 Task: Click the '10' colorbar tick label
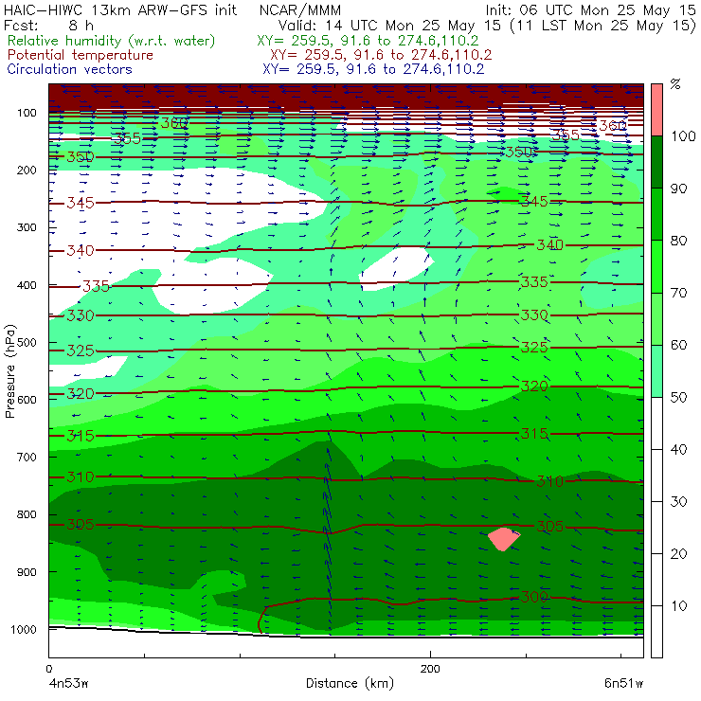point(678,606)
